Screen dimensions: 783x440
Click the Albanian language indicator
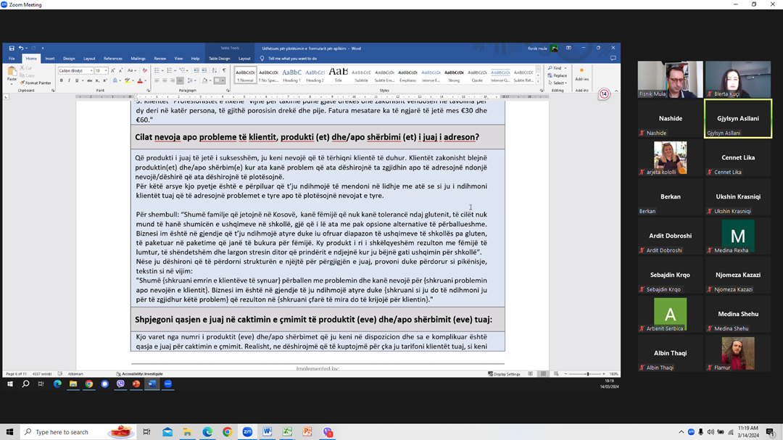pyautogui.click(x=75, y=373)
